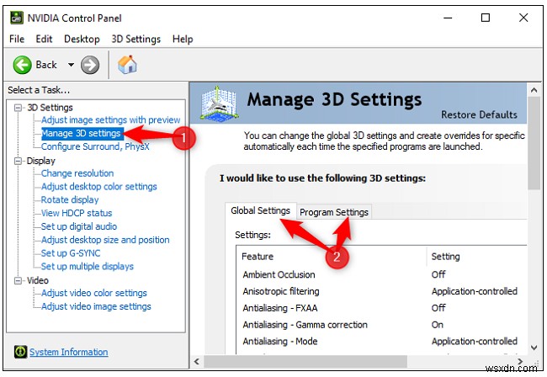Click the Manage 3D Settings header icon
Screen dimensions: 547x377
(218, 105)
